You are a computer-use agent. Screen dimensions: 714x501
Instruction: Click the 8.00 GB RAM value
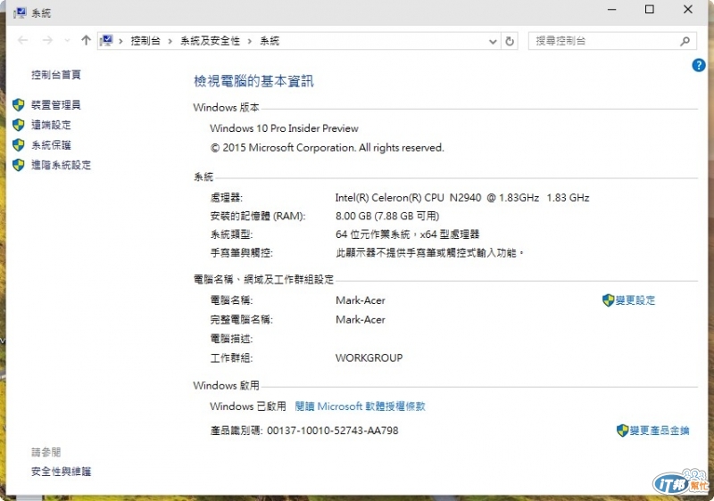[x=387, y=216]
